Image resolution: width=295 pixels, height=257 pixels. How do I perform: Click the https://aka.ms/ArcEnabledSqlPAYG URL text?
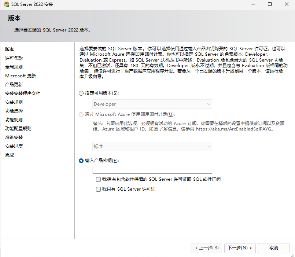pos(233,129)
